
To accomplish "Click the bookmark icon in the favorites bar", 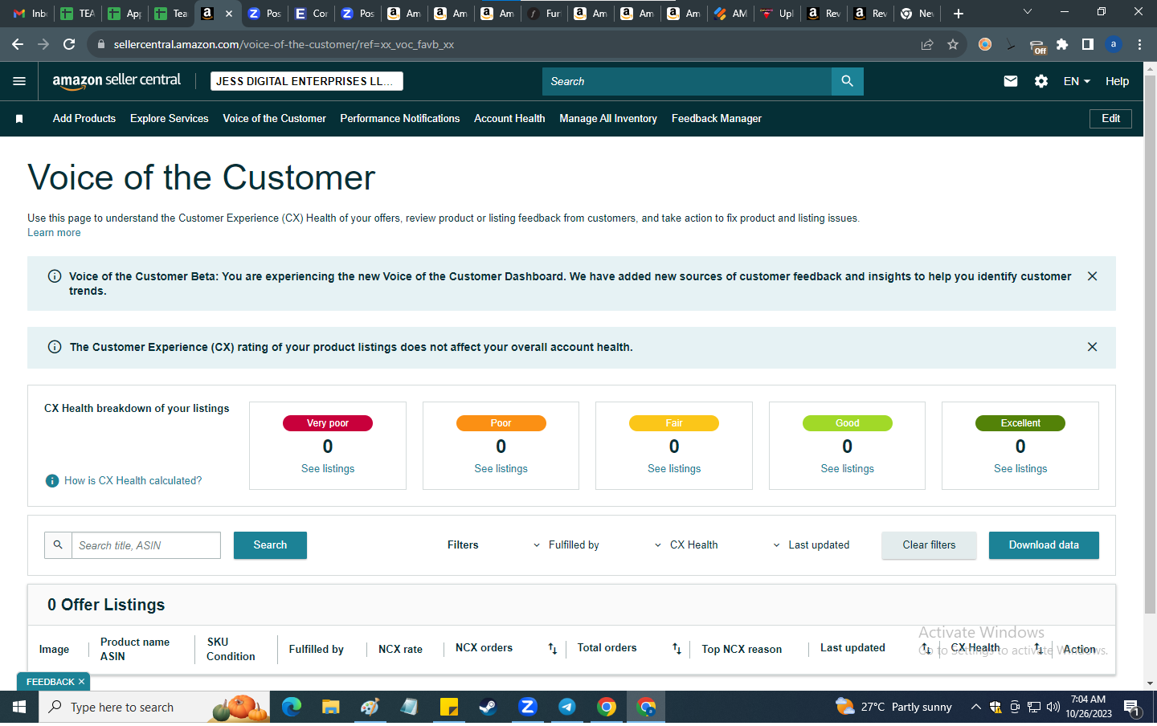I will click(19, 119).
